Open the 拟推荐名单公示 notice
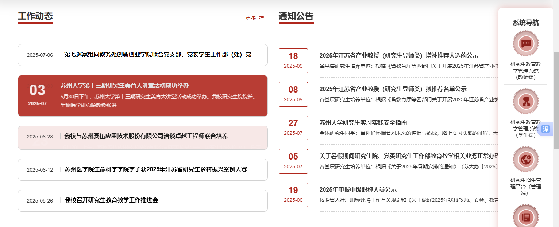Screen dimensions: 559x227 393,89
